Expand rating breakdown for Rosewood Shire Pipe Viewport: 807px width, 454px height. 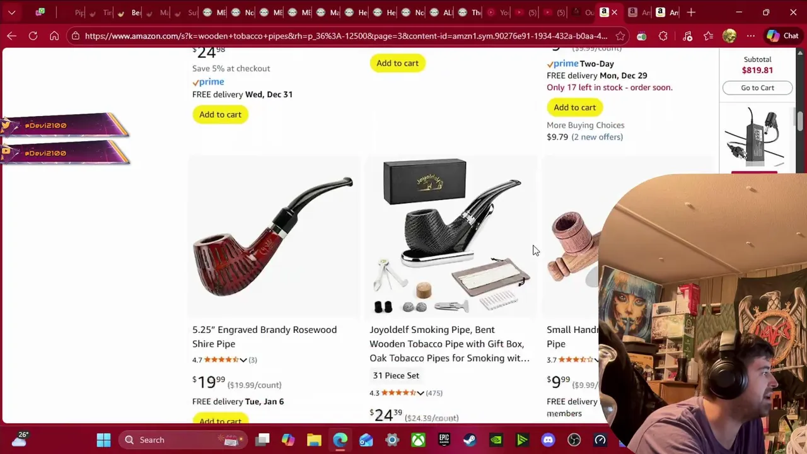[243, 360]
